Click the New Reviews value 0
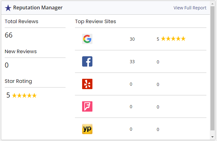217x141 pixels. 7,65
